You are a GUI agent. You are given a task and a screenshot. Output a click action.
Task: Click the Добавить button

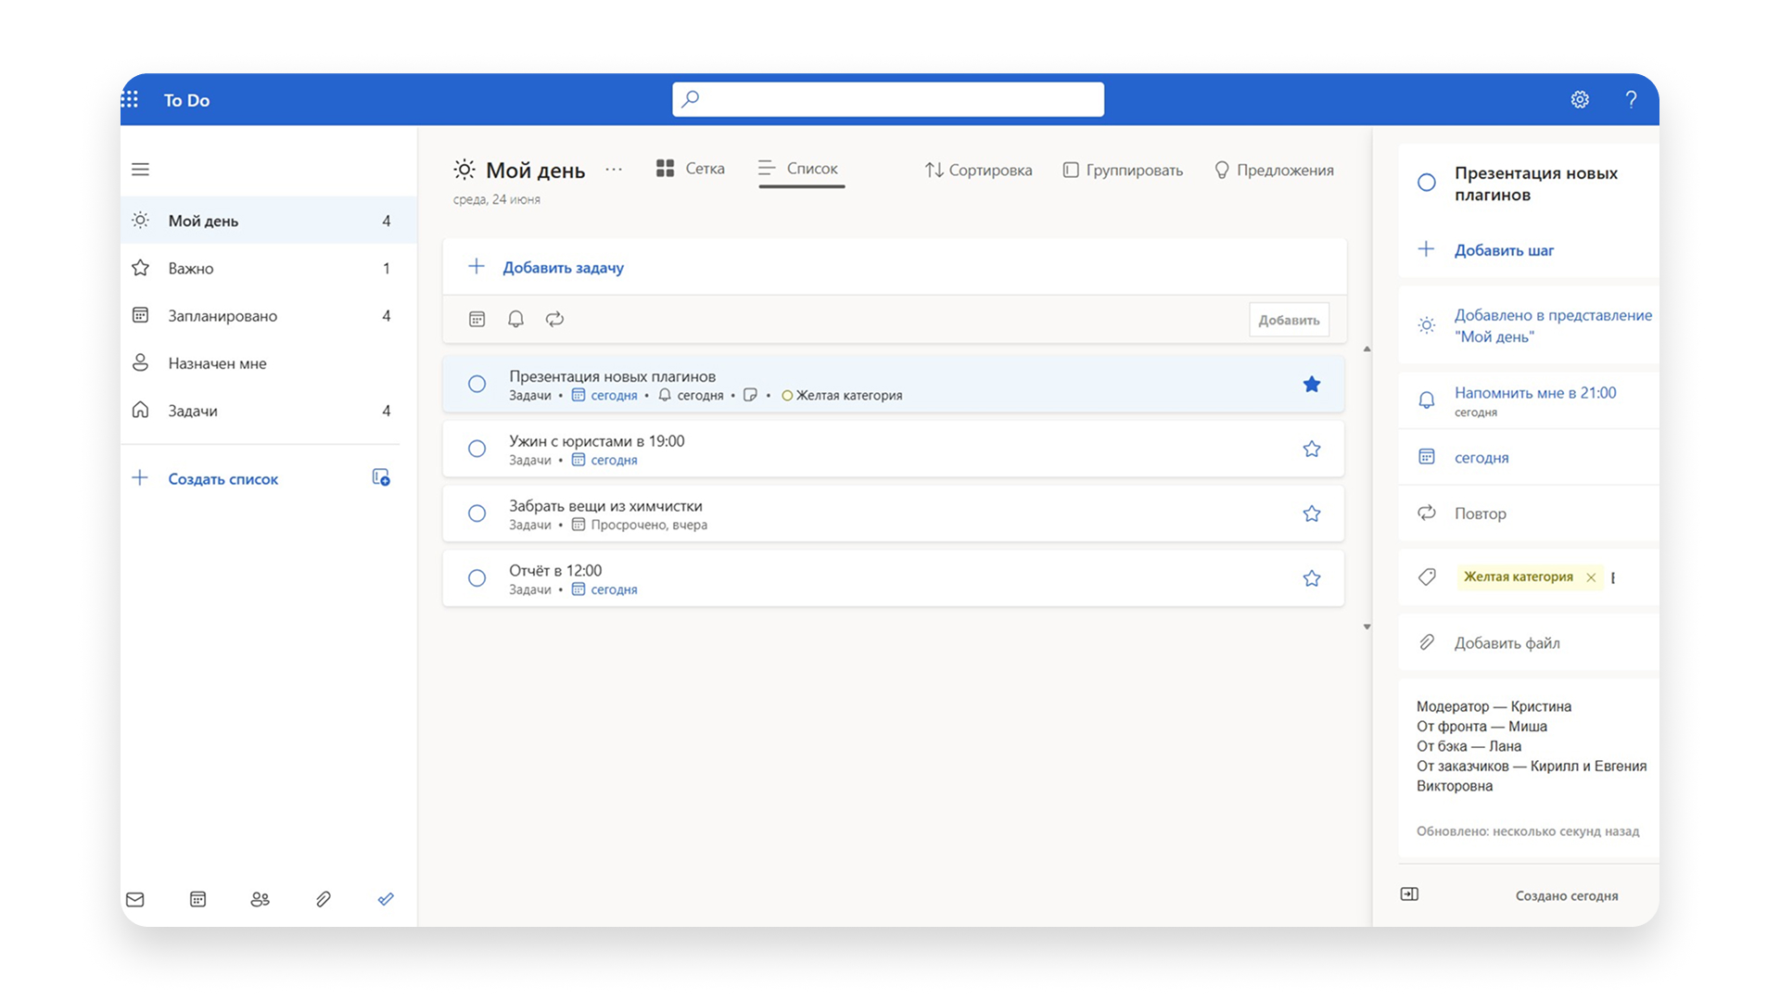pos(1289,320)
